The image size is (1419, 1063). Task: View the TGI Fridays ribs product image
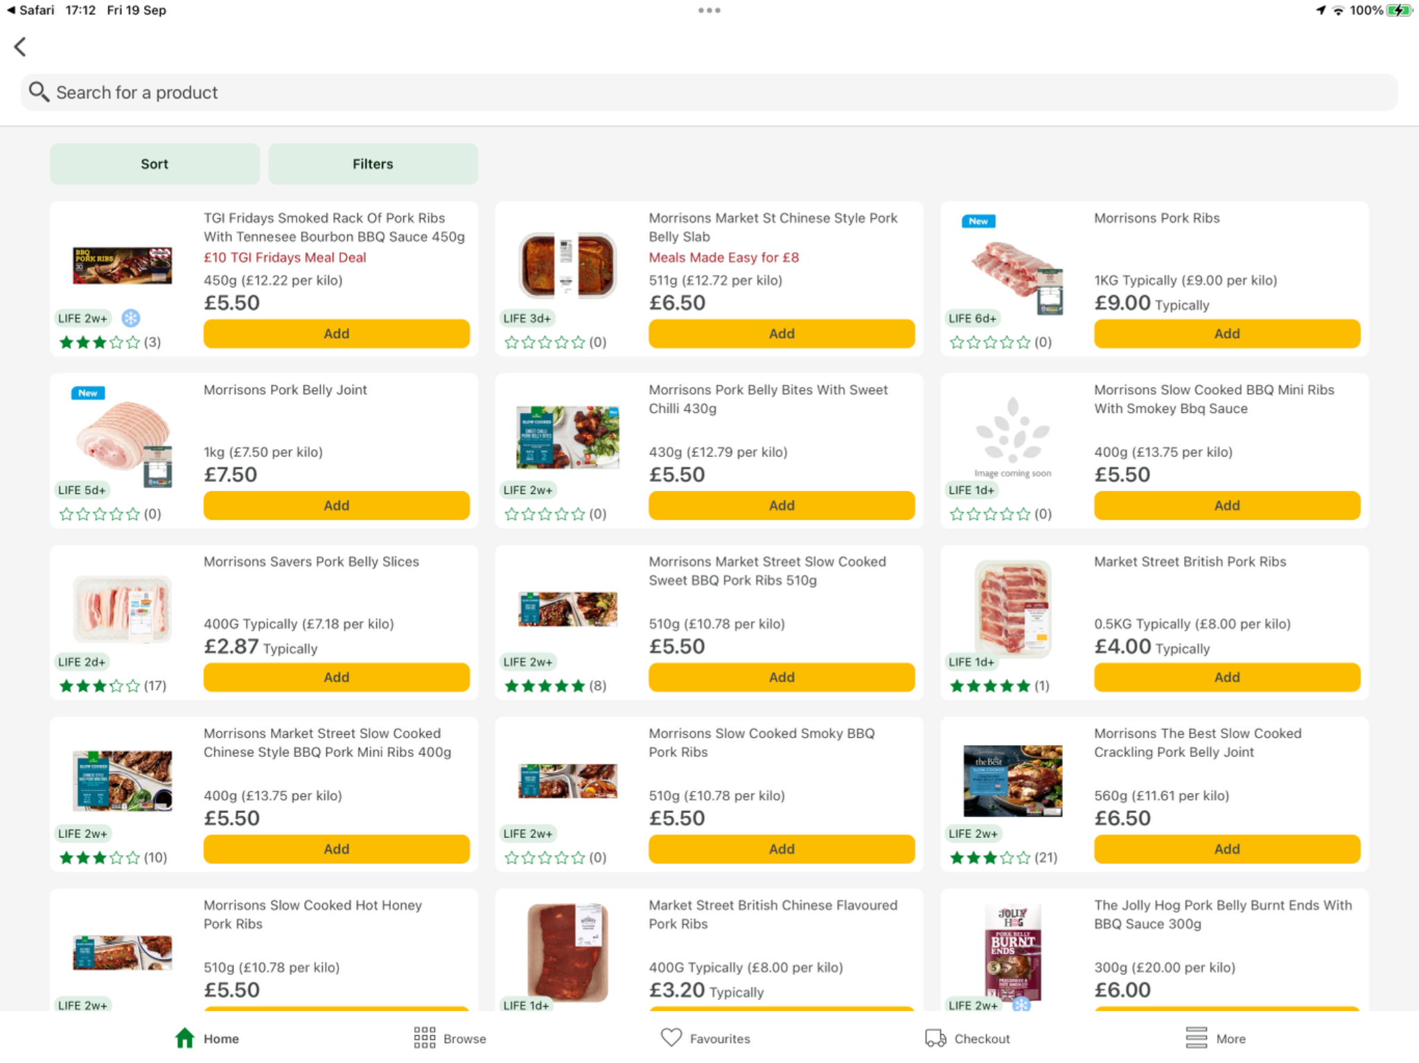(123, 265)
